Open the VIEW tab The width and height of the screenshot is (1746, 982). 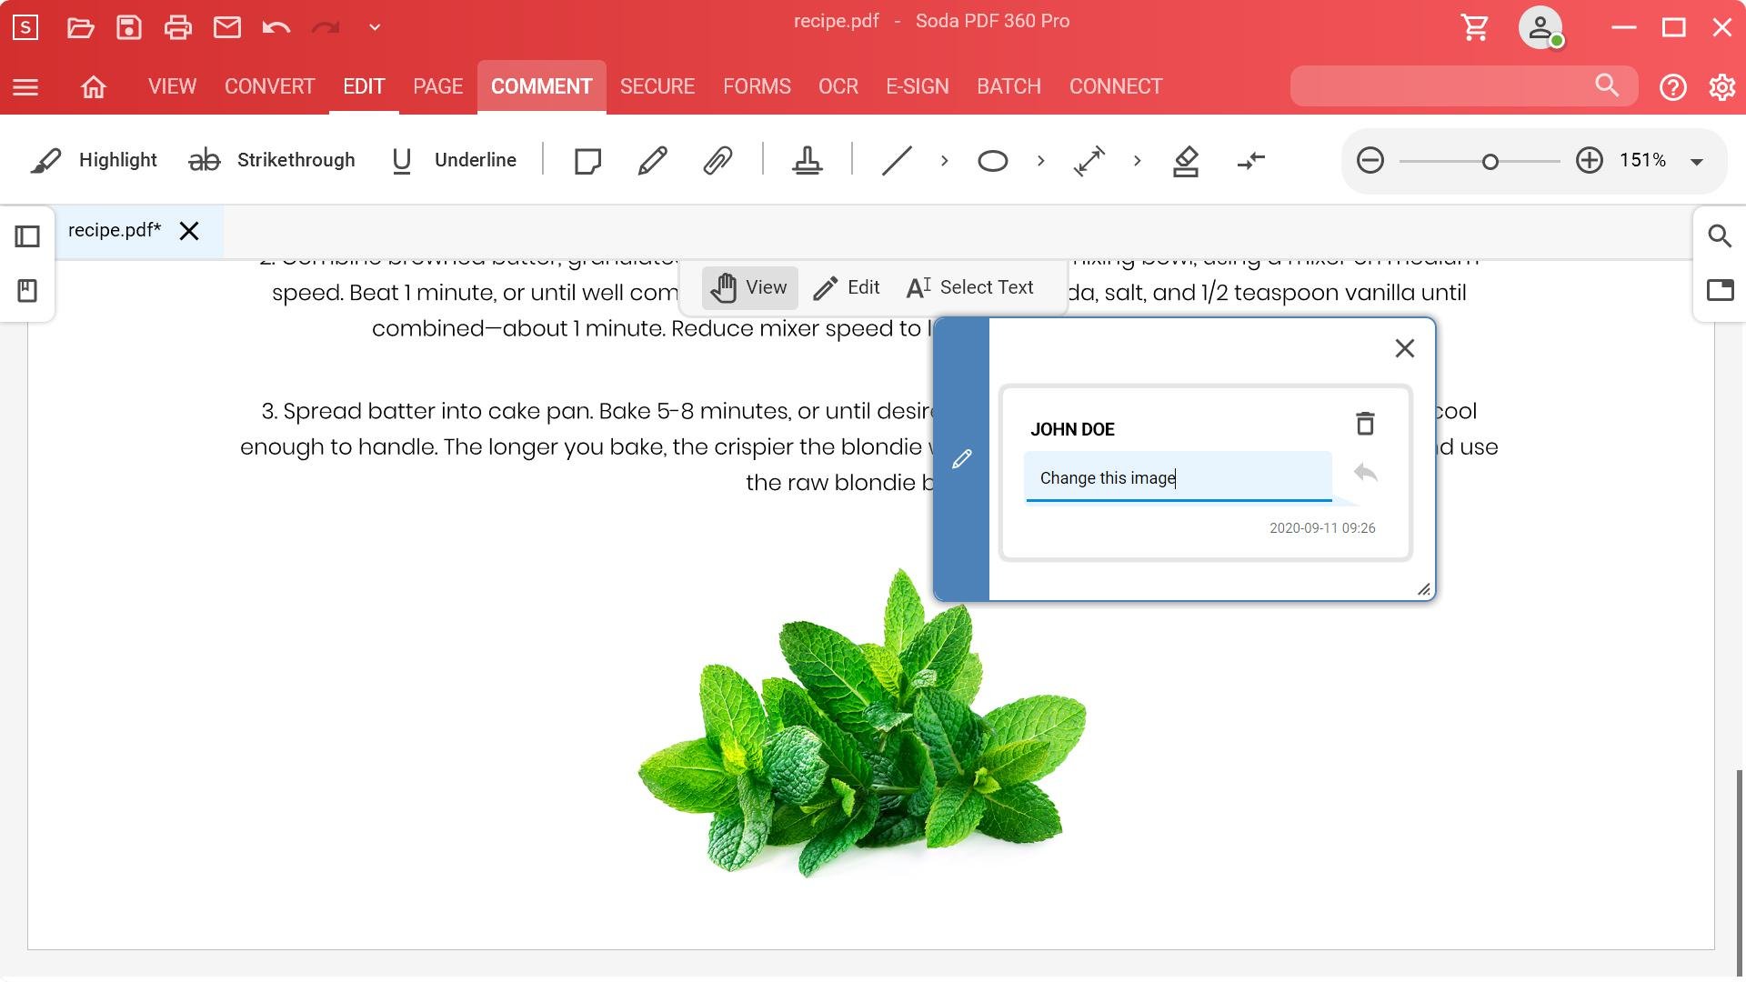tap(172, 86)
